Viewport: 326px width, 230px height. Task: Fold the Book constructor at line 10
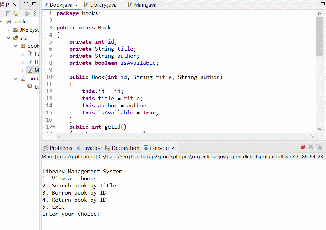pyautogui.click(x=54, y=77)
